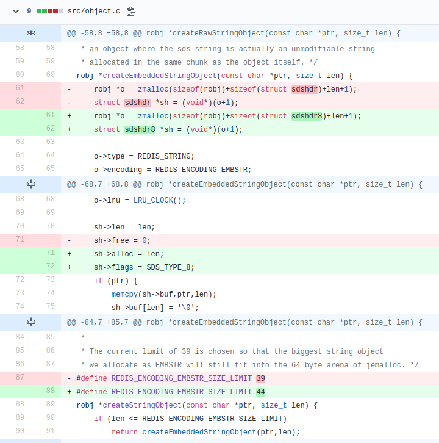
Task: Expand hidden lines before line 68
Action: point(30,184)
